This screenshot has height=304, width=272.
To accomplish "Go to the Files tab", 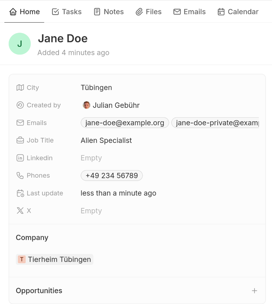I will click(149, 12).
